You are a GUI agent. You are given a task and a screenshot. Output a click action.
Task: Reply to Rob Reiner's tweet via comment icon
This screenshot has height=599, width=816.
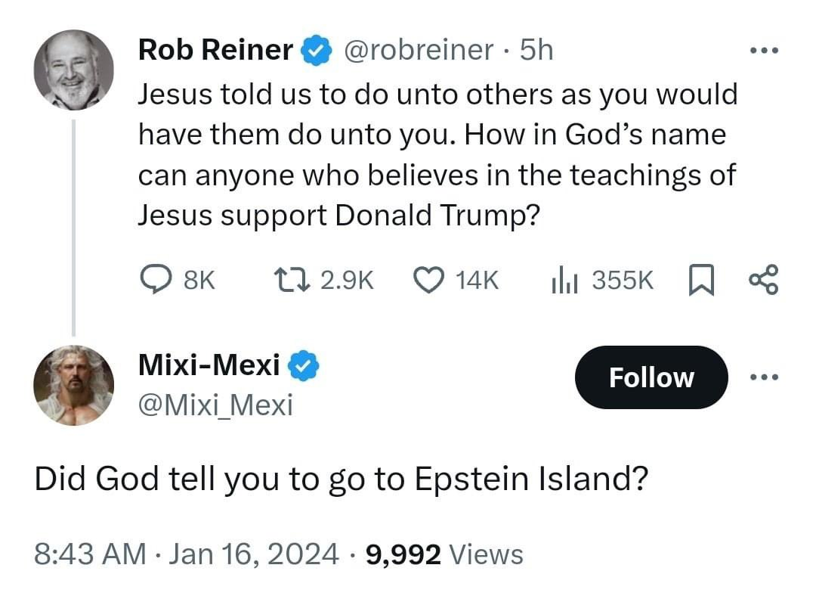tap(158, 280)
